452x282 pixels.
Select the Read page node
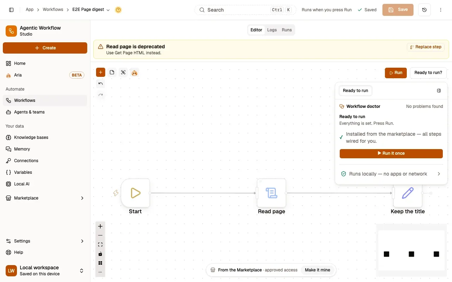[x=272, y=193]
